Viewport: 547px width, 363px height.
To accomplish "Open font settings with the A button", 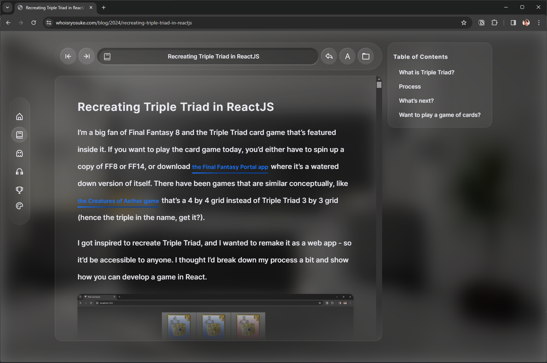I will 347,56.
